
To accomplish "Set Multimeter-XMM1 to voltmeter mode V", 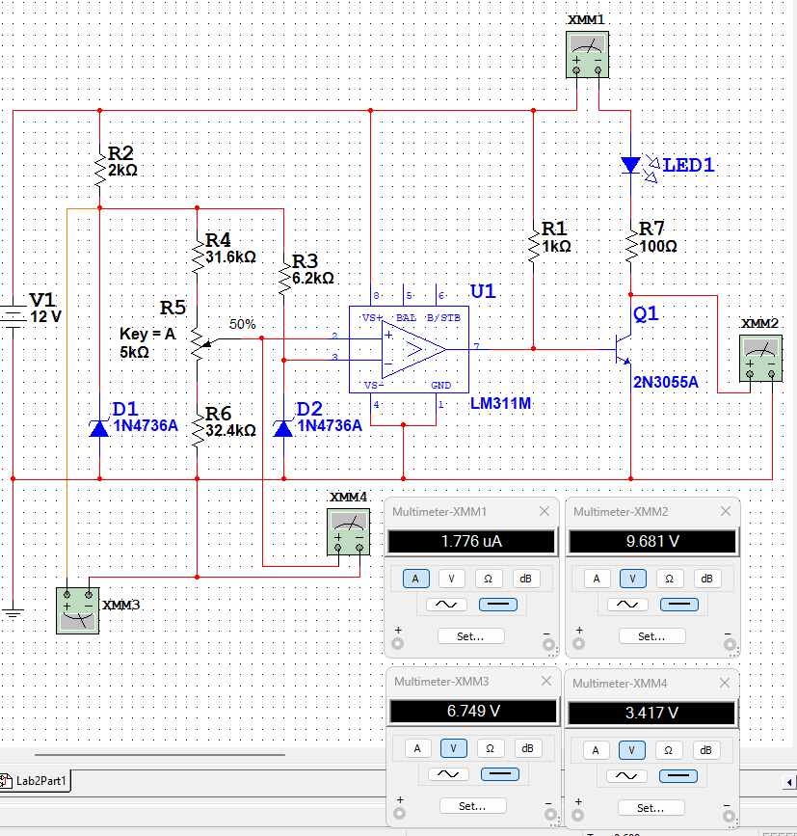I will [452, 579].
